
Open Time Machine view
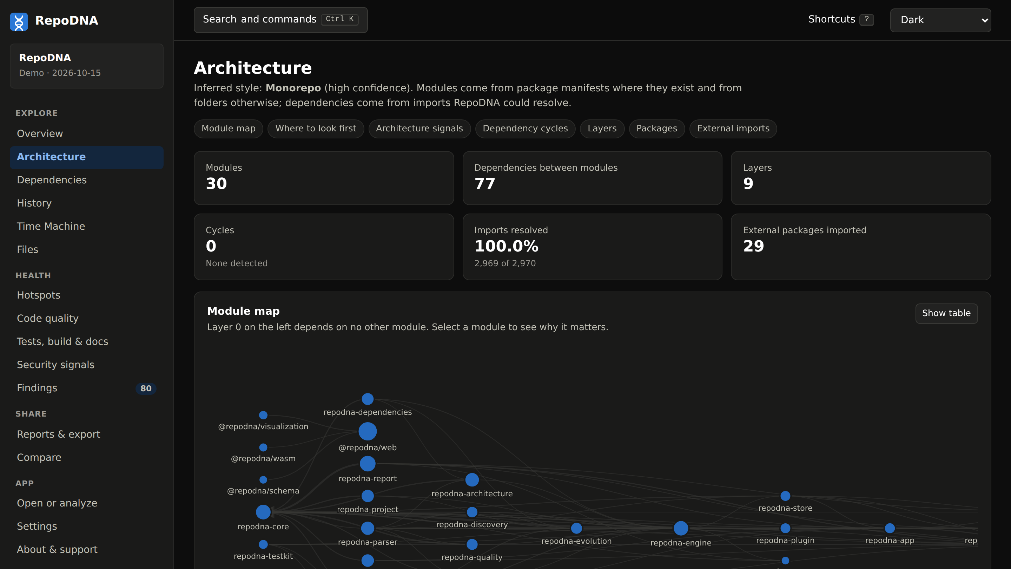(86, 226)
